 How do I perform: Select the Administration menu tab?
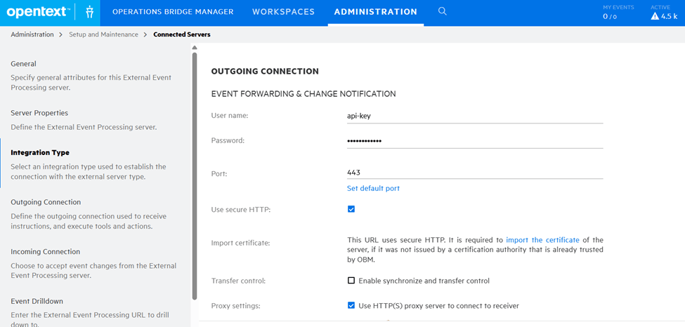[x=375, y=12]
